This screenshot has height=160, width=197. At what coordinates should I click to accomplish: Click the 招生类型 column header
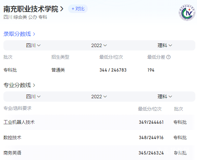(60, 57)
